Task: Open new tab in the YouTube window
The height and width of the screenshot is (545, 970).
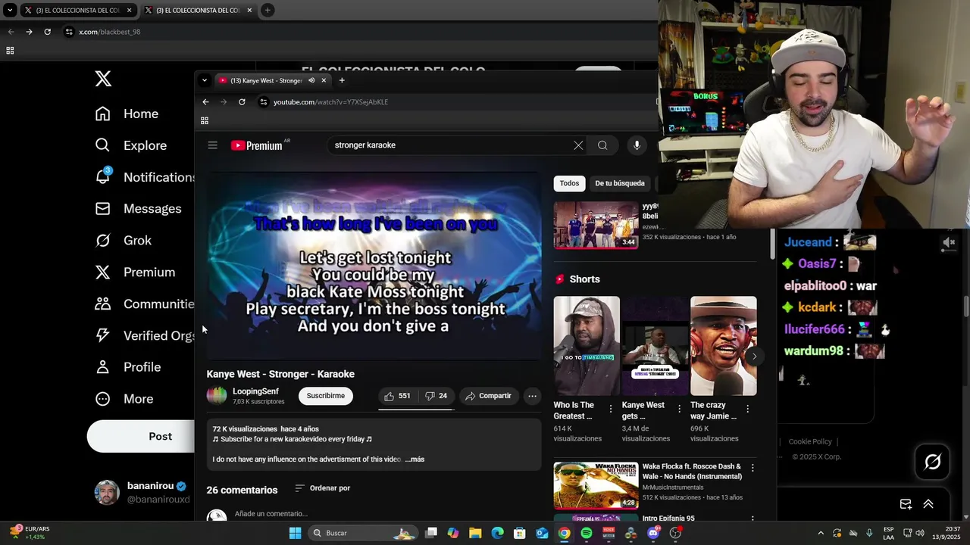Action: (x=342, y=80)
